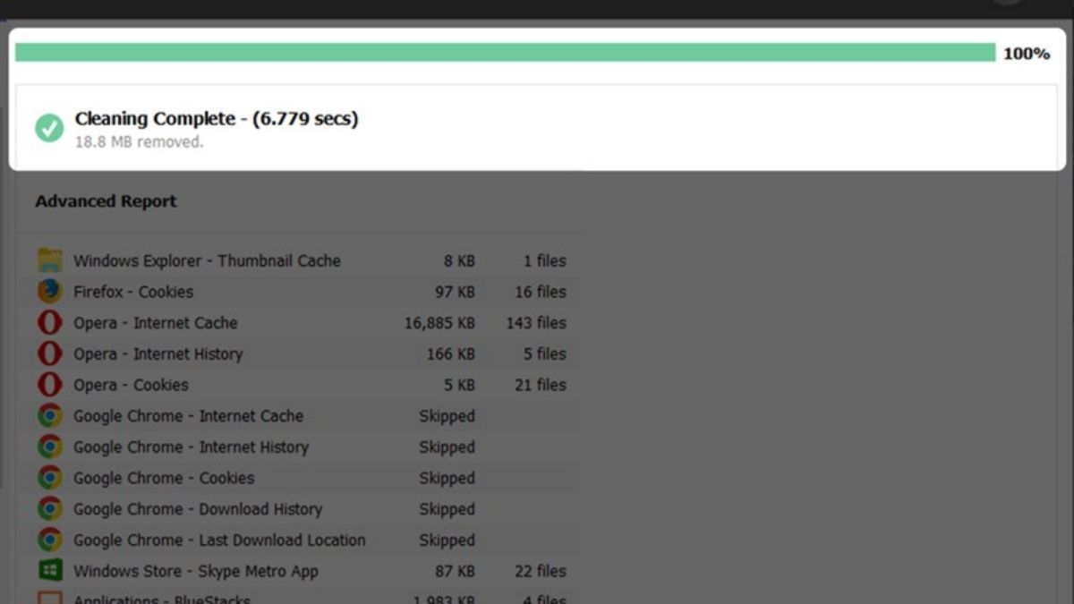
Task: Click Chrome icon beside Internet History
Action: tap(50, 447)
